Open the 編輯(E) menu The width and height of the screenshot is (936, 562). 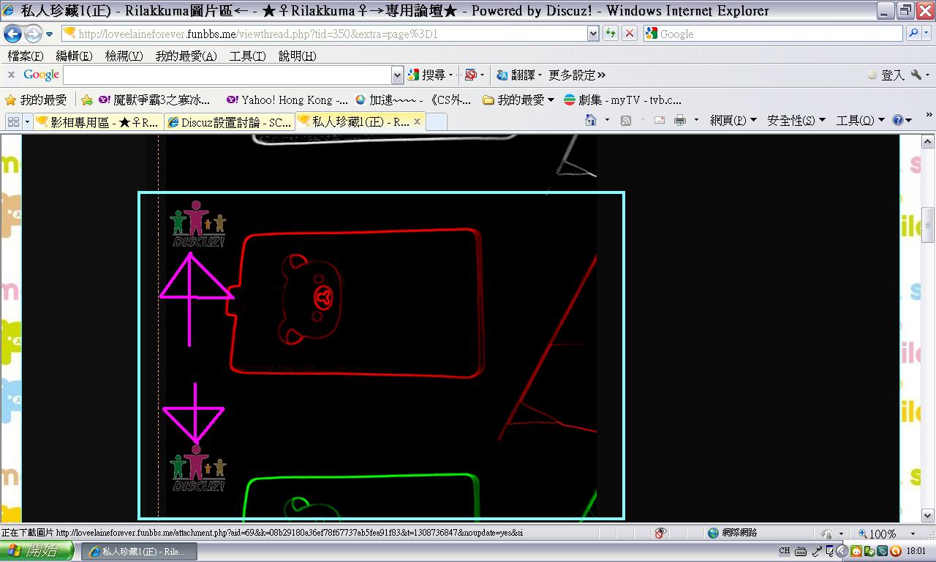[x=75, y=56]
